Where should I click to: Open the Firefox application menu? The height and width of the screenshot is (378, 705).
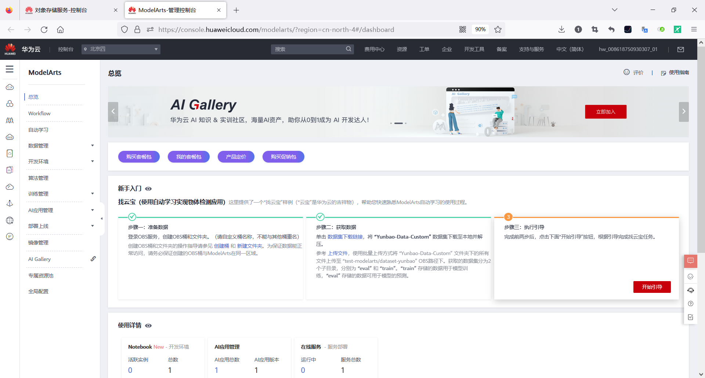(694, 29)
